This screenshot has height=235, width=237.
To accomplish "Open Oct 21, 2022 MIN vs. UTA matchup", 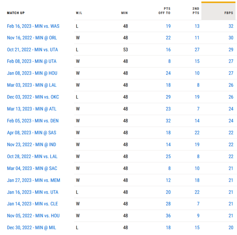I will 32,50.
